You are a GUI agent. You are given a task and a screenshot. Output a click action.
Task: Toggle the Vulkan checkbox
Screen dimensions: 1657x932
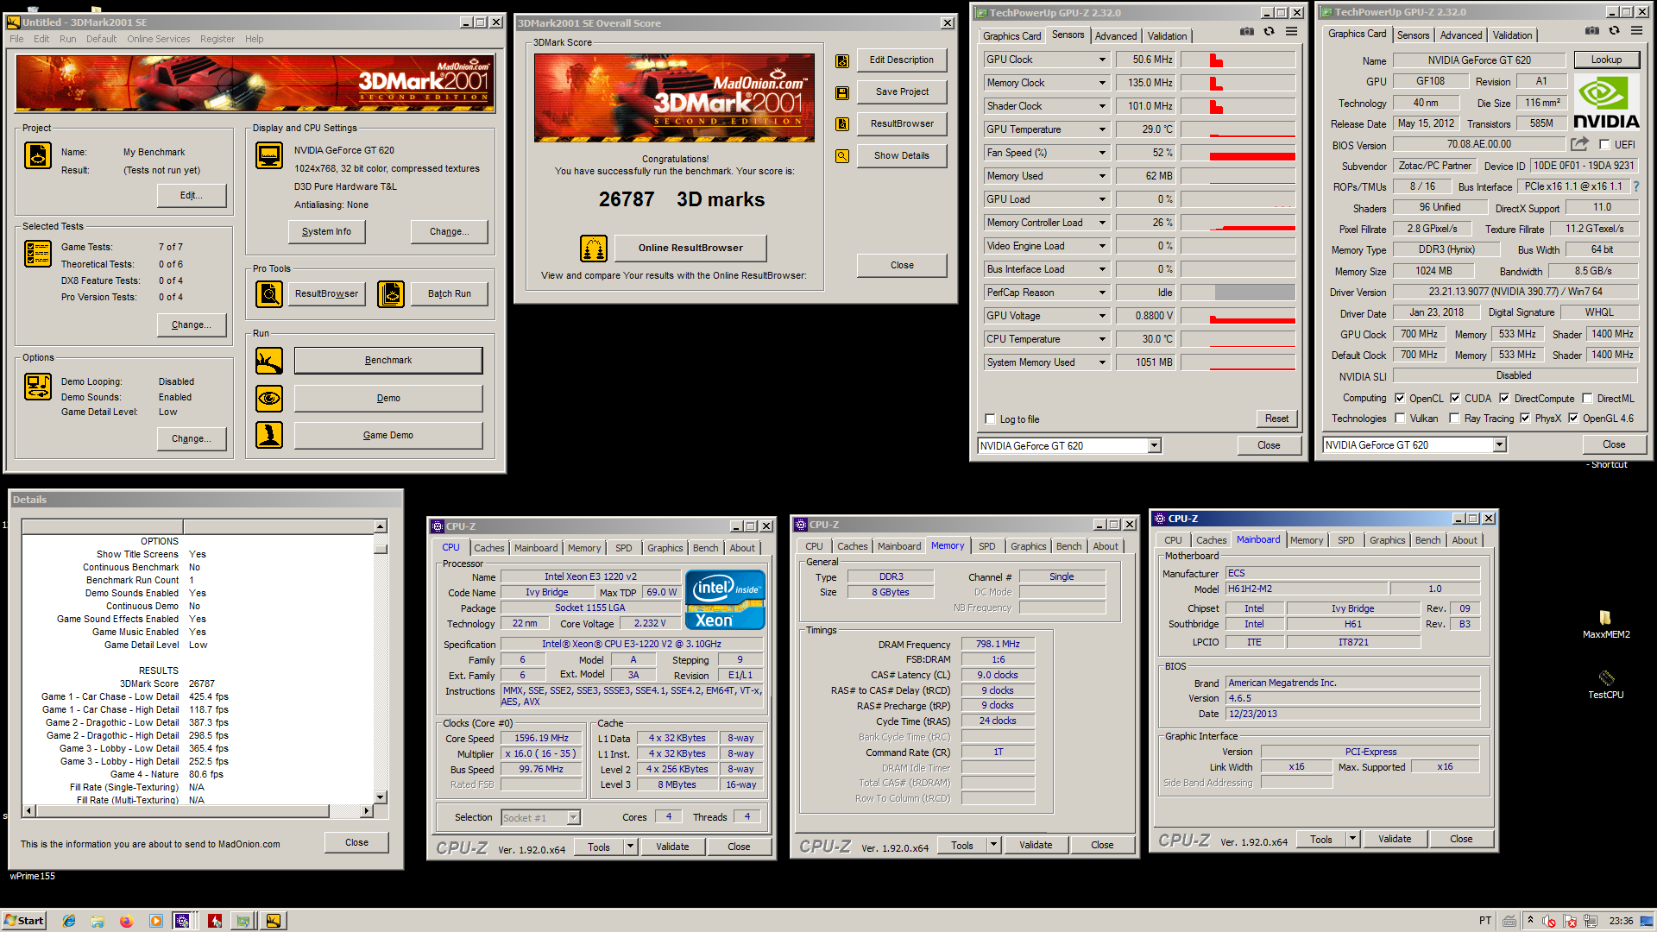coord(1399,419)
